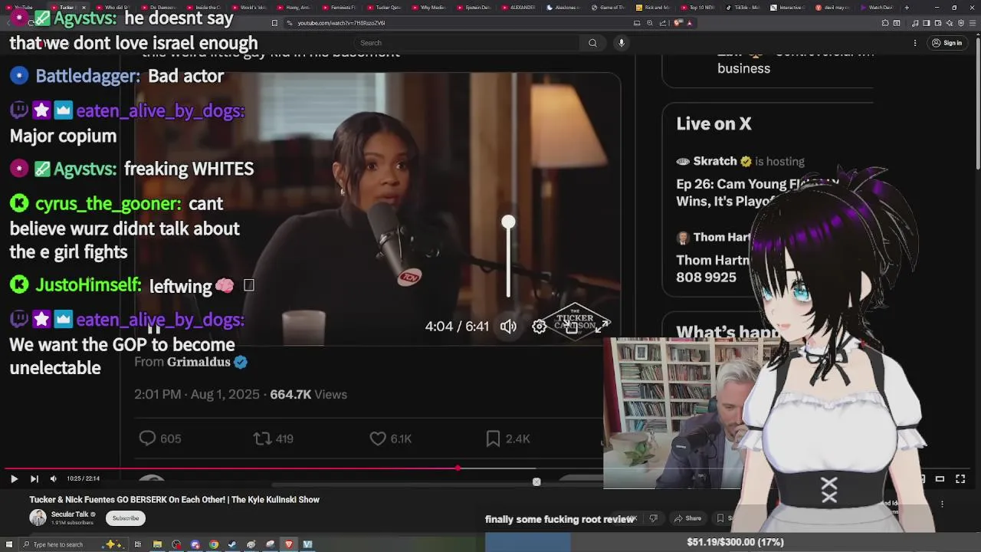Viewport: 981px width, 552px height.
Task: Switch YouTube to theater mode
Action: [940, 478]
